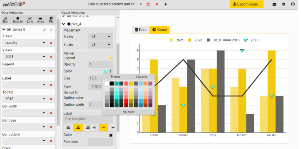The image size is (301, 149).
Task: Set label vertical position to bottom arrow
Action: pyautogui.click(x=113, y=127)
